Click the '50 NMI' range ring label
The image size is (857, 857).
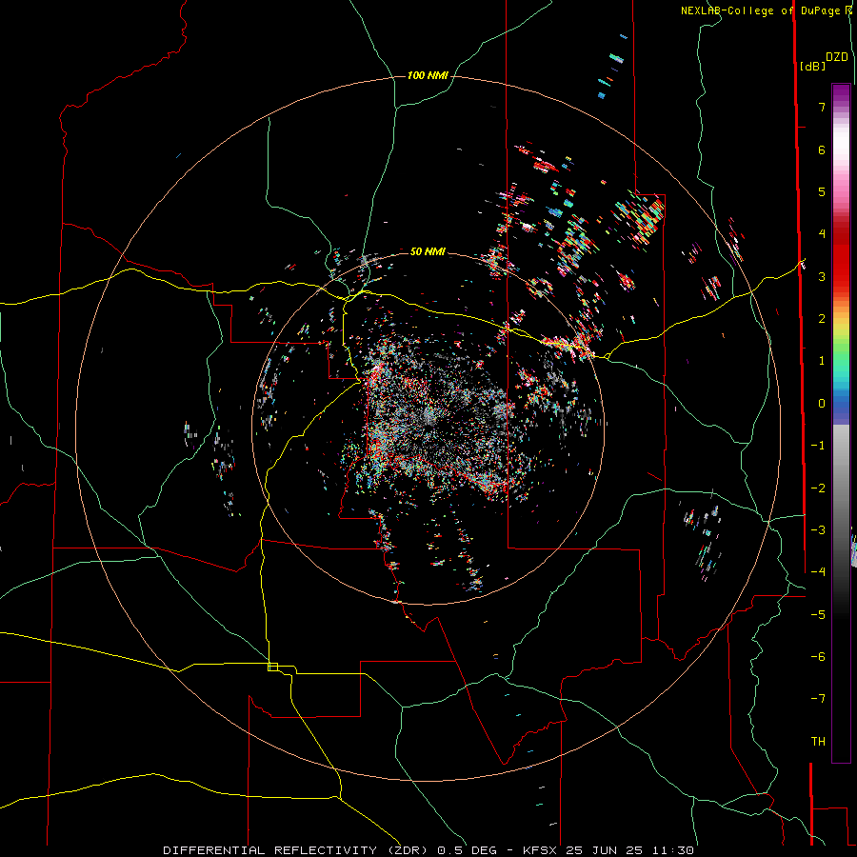click(428, 251)
